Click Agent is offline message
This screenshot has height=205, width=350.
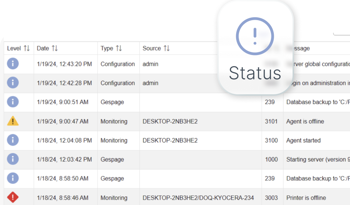pyautogui.click(x=305, y=121)
